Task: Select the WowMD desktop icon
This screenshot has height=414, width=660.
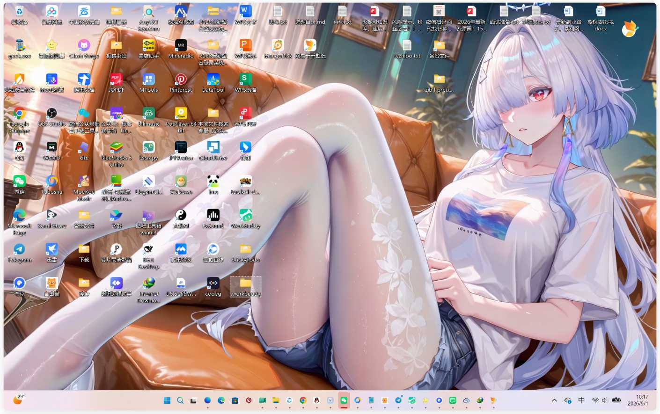Action: [51, 151]
